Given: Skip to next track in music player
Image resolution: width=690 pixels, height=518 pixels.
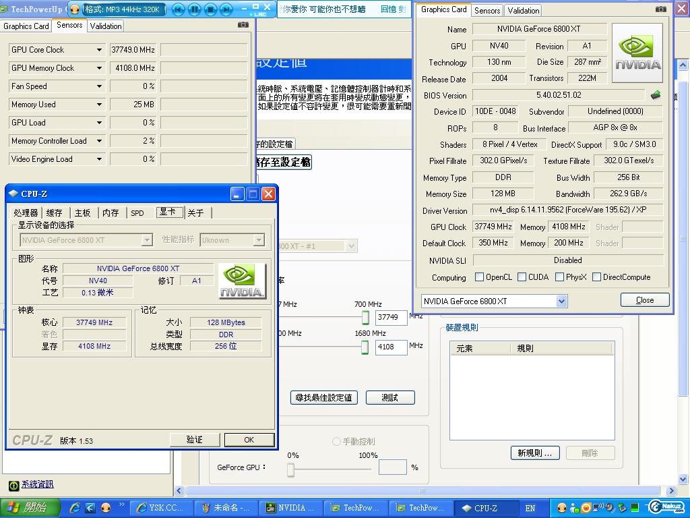Looking at the screenshot, I should tap(226, 9).
